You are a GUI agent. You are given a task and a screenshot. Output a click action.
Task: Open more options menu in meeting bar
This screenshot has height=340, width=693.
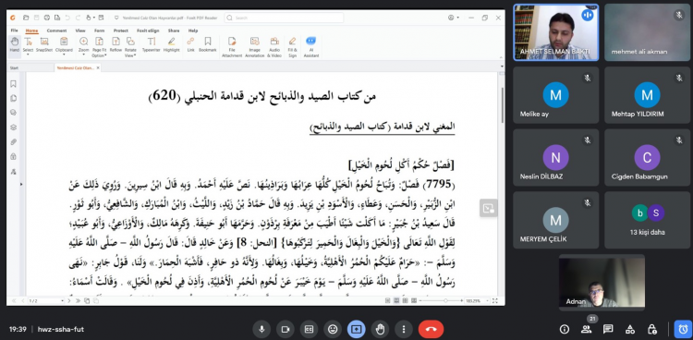tap(404, 330)
